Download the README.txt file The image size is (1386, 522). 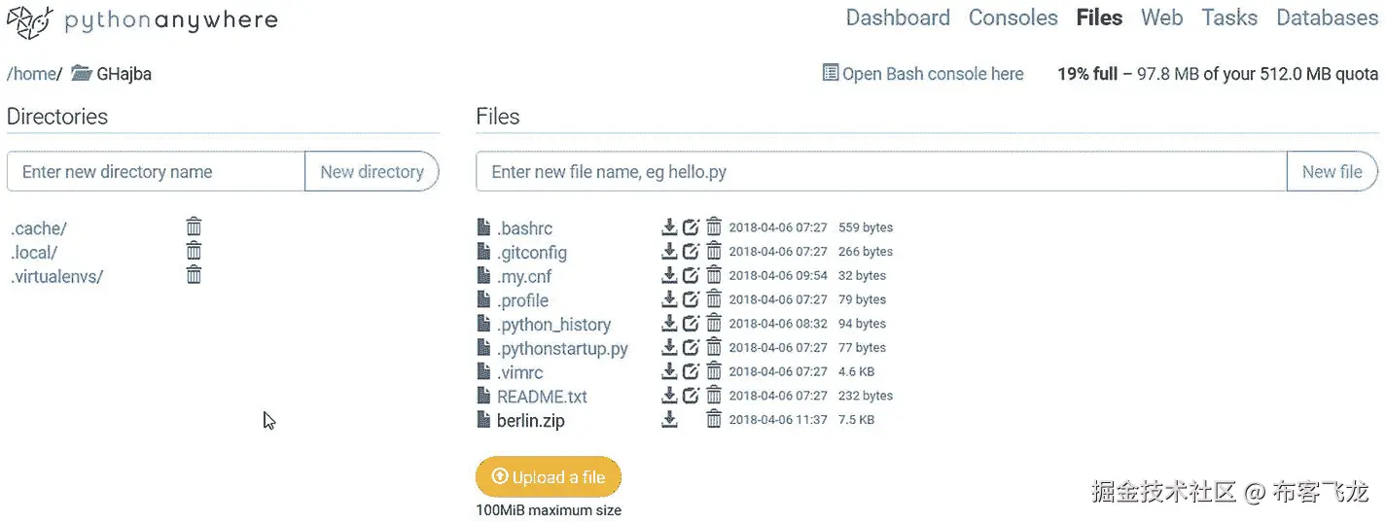pos(669,396)
